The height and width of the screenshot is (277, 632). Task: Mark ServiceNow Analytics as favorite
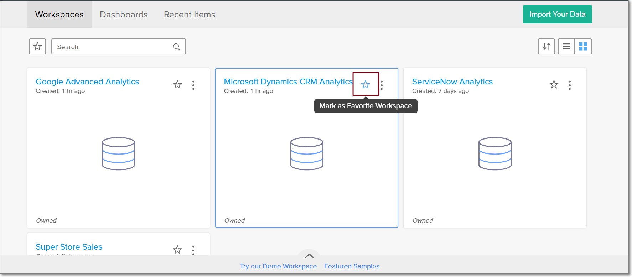pos(554,85)
